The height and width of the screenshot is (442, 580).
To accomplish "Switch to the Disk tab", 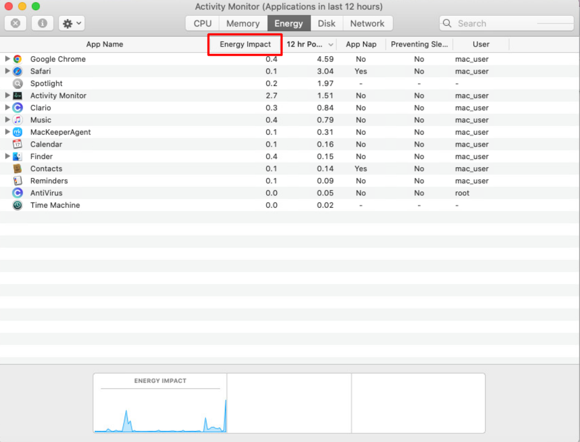I will tap(327, 23).
